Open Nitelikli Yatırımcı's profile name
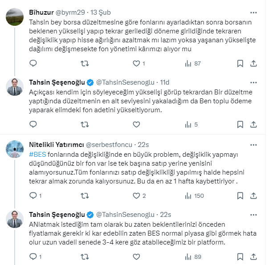Screen dimensions: 269x265 [x=55, y=145]
